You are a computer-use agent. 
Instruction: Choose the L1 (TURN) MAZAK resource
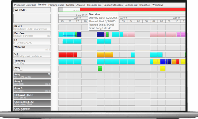(x=32, y=41)
